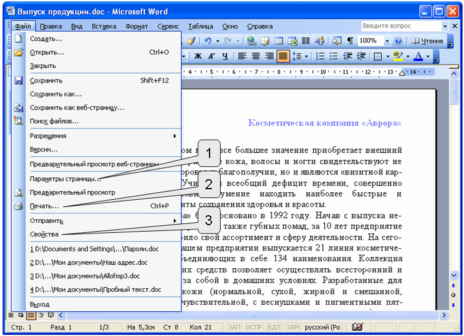464x336 pixels.
Task: Open the Правка menu
Action: point(51,27)
